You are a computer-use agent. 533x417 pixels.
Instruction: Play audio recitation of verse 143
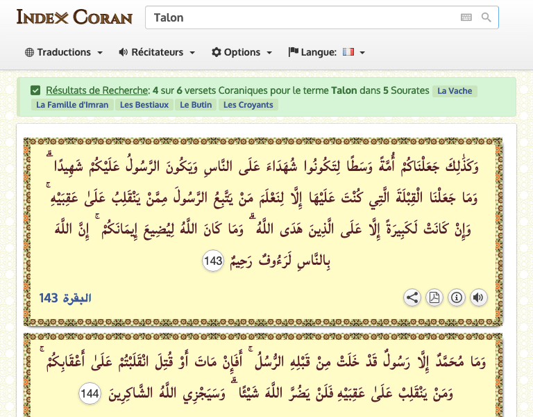(478, 298)
